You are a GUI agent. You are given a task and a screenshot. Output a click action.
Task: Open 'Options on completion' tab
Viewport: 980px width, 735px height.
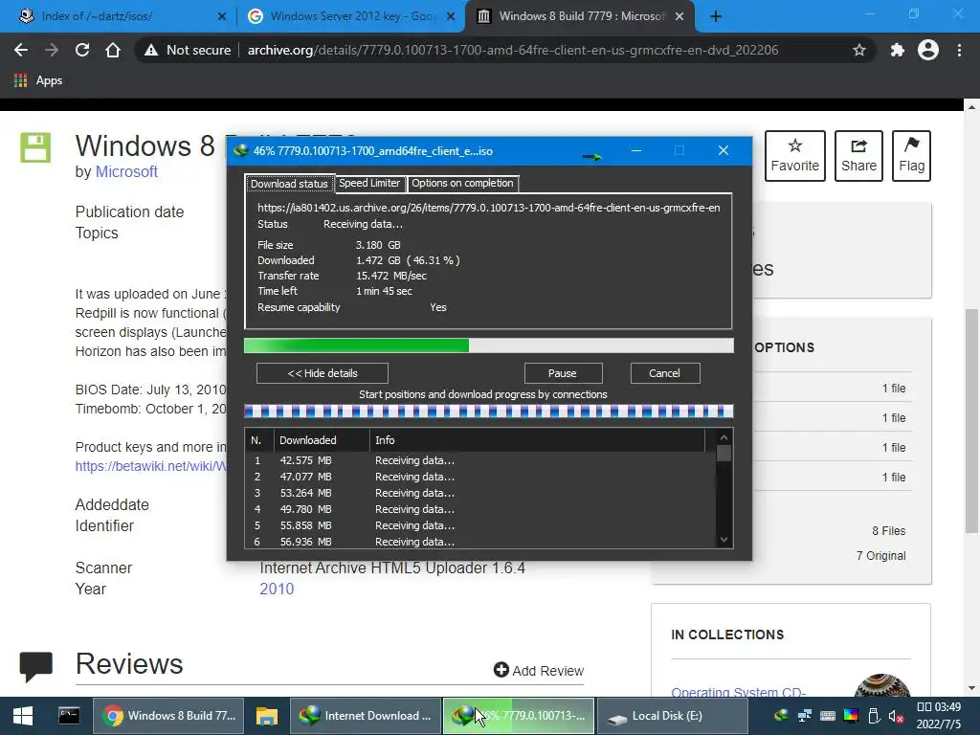pos(462,183)
